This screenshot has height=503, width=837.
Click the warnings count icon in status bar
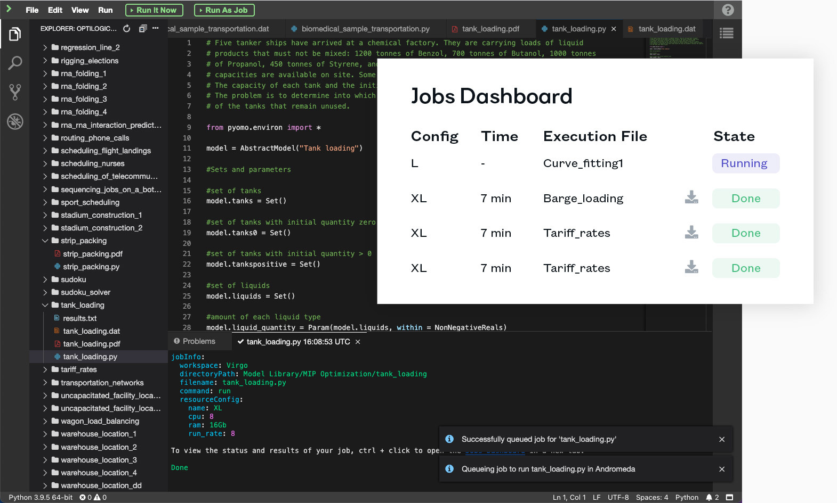coord(100,497)
